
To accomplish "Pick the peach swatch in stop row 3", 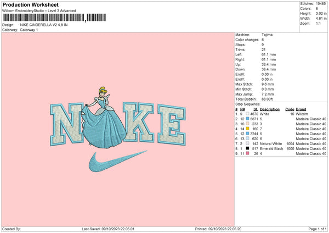I will coord(247,124).
